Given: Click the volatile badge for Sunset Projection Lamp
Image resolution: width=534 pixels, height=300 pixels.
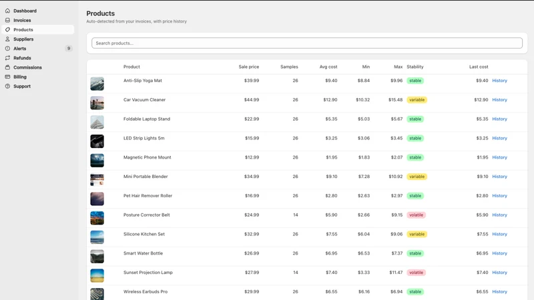Looking at the screenshot, I should [x=416, y=273].
